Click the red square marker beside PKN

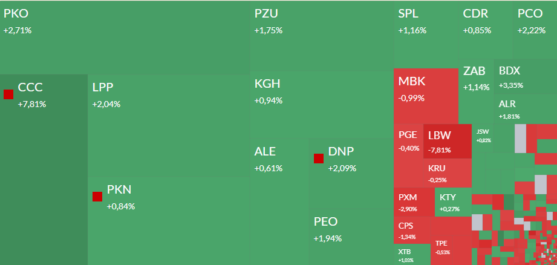97,196
